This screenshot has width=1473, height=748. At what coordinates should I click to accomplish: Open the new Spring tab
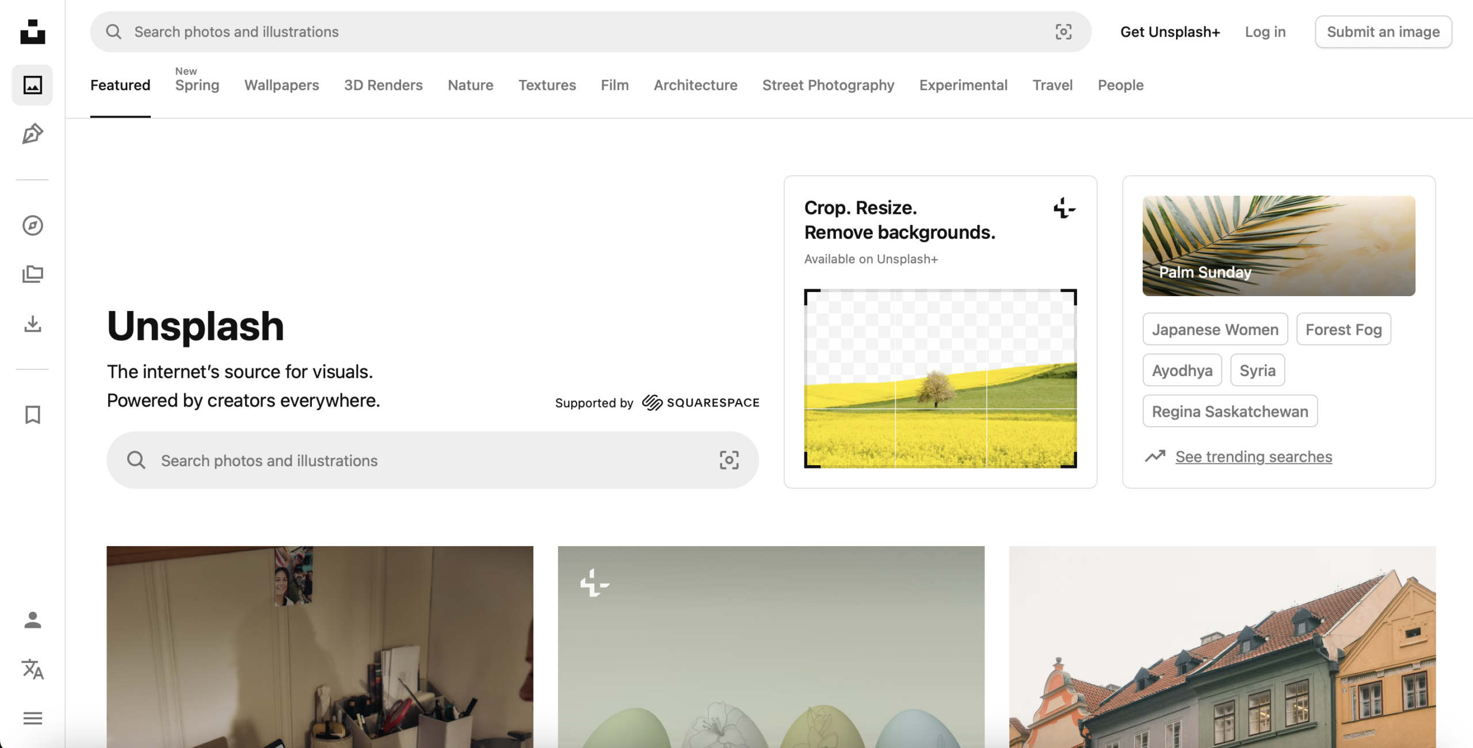point(197,85)
